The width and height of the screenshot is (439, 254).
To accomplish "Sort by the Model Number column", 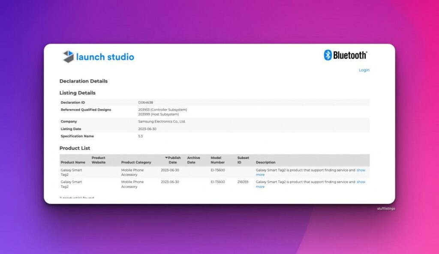I will [217, 160].
